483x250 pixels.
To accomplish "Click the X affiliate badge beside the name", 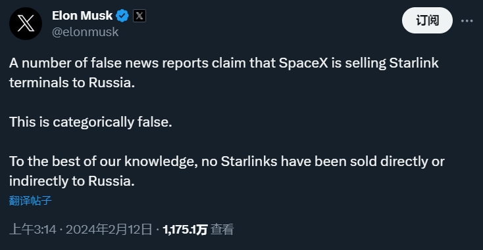I will (140, 16).
